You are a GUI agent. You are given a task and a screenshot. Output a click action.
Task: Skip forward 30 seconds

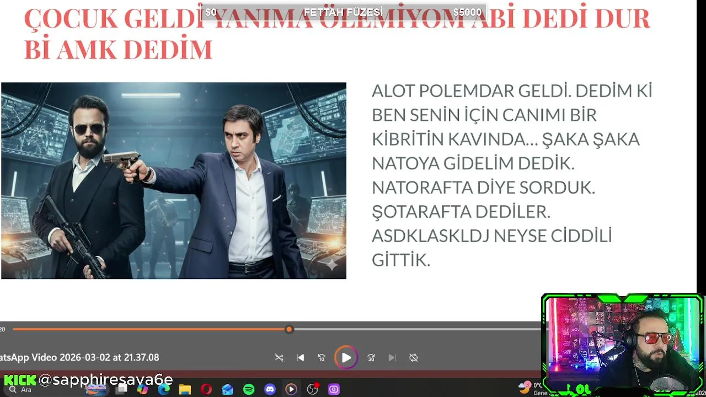(371, 358)
